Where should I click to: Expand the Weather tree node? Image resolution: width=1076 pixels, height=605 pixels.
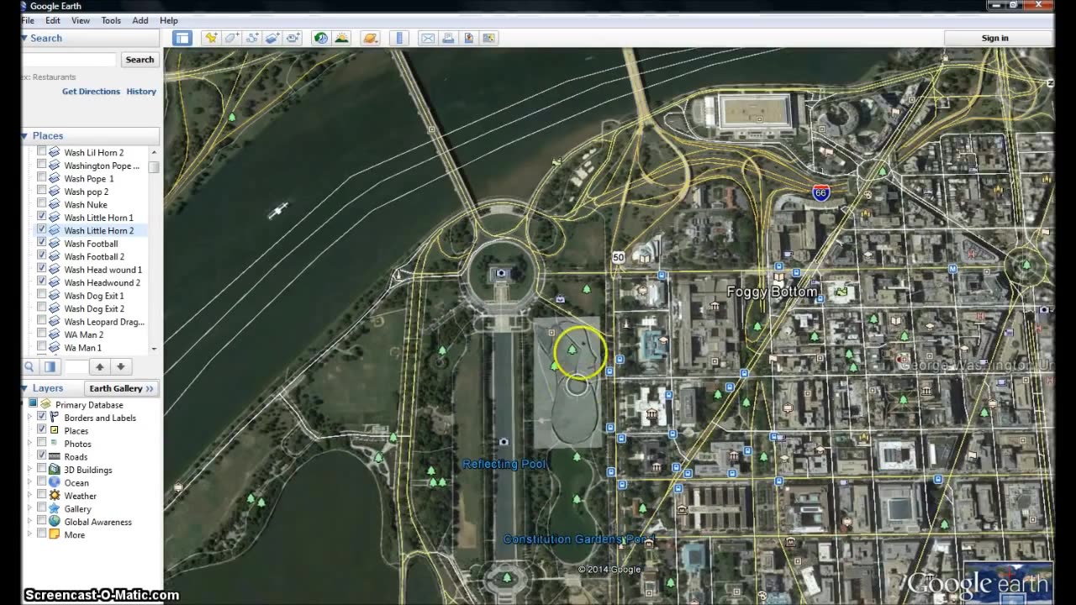[30, 496]
